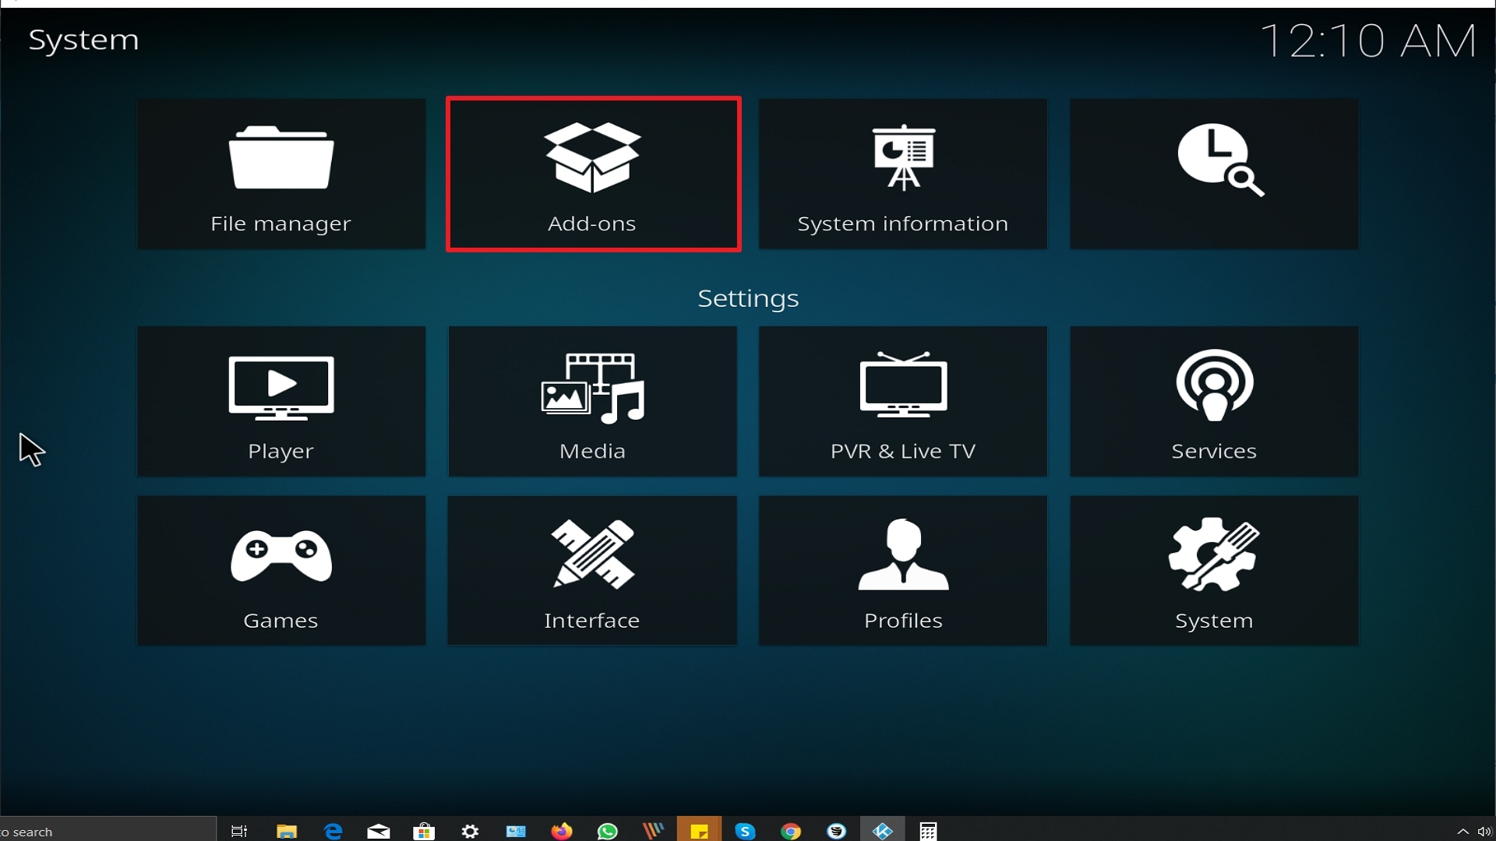
Task: Open Player settings tile
Action: click(281, 401)
